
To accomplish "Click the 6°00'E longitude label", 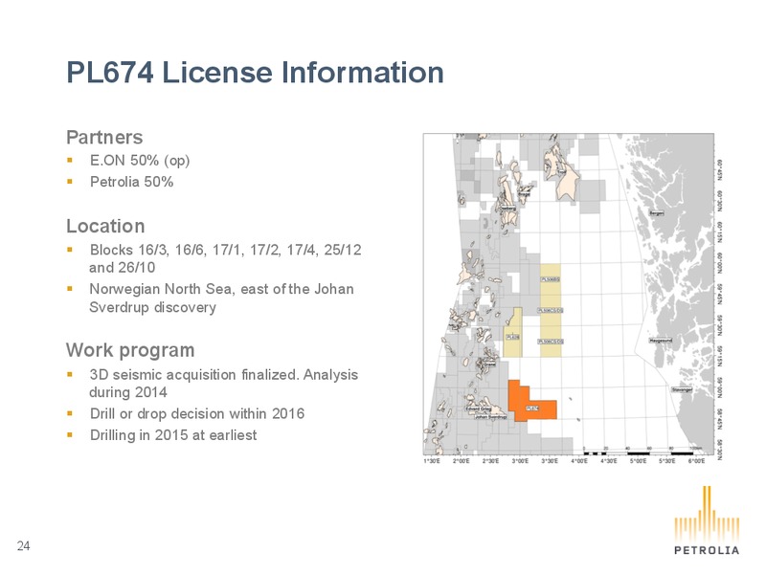I will (x=697, y=461).
